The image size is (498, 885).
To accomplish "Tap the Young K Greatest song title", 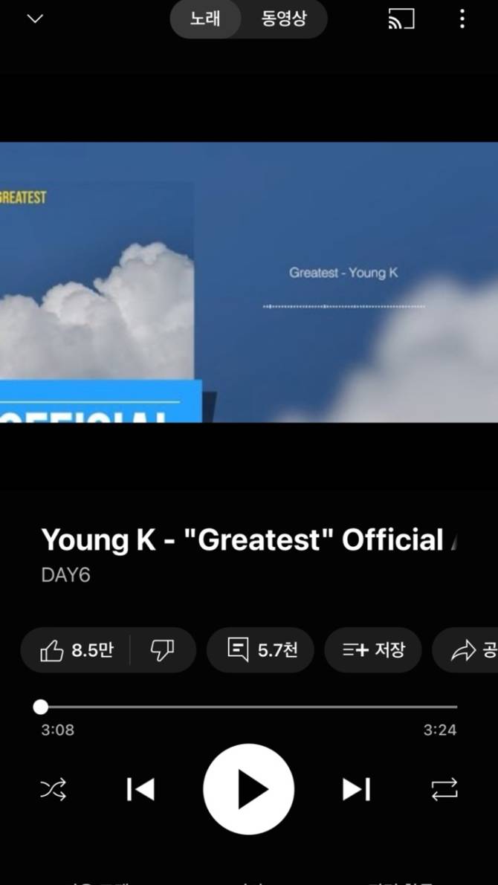I will click(x=248, y=540).
